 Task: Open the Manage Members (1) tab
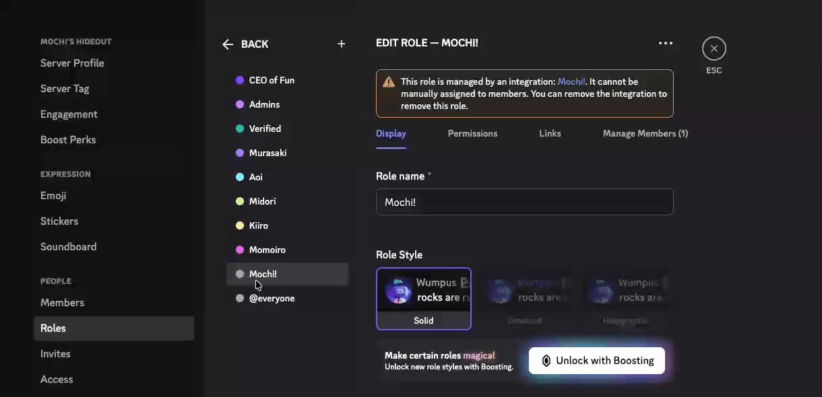tap(645, 133)
